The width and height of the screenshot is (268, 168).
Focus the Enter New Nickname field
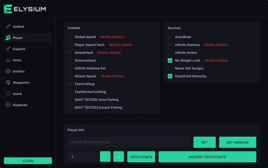coord(129,142)
